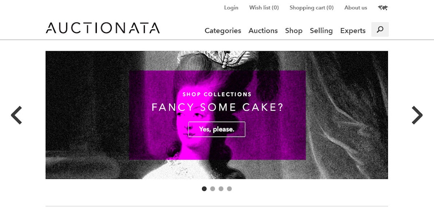Go to previous slide with left arrow
This screenshot has width=434, height=222.
[x=16, y=115]
